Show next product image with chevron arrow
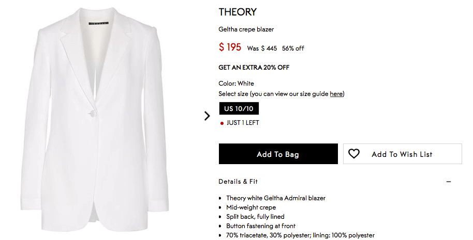The width and height of the screenshot is (473, 240). point(207,116)
